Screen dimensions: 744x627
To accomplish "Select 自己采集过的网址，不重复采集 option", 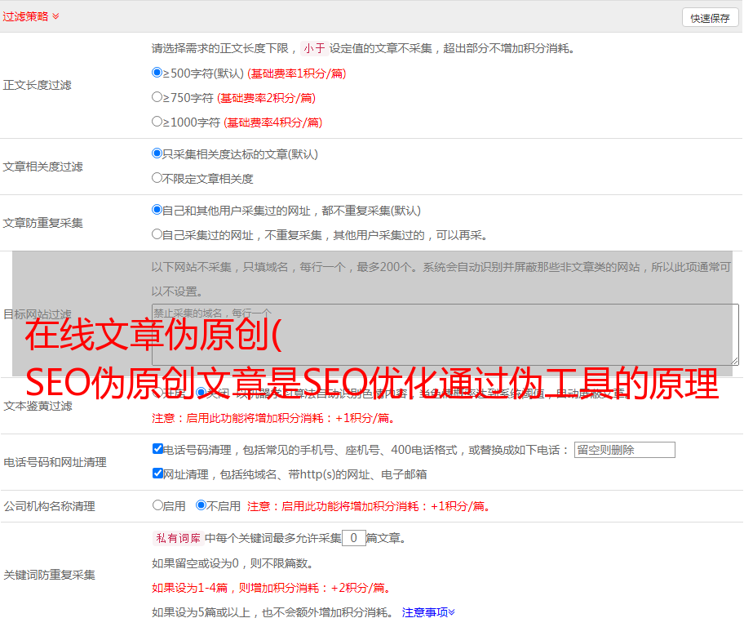I will 157,233.
